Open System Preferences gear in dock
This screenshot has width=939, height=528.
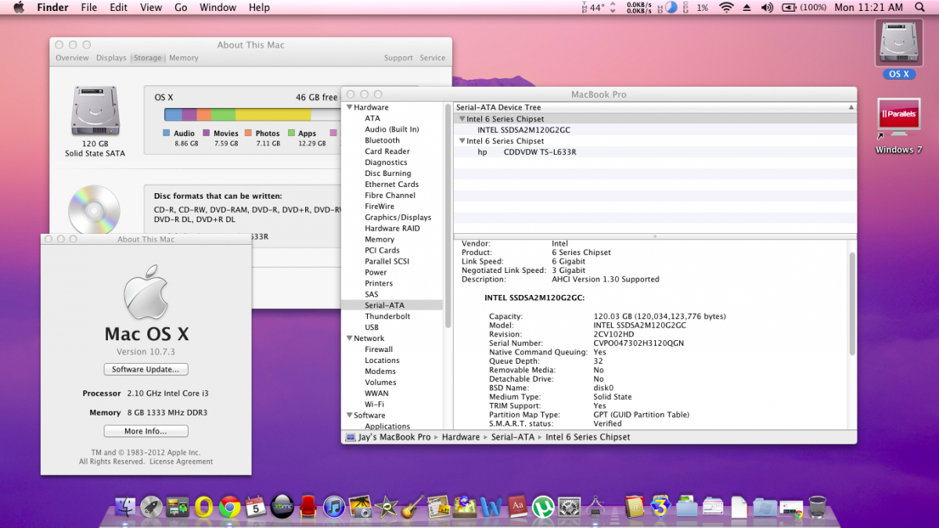pyautogui.click(x=569, y=507)
